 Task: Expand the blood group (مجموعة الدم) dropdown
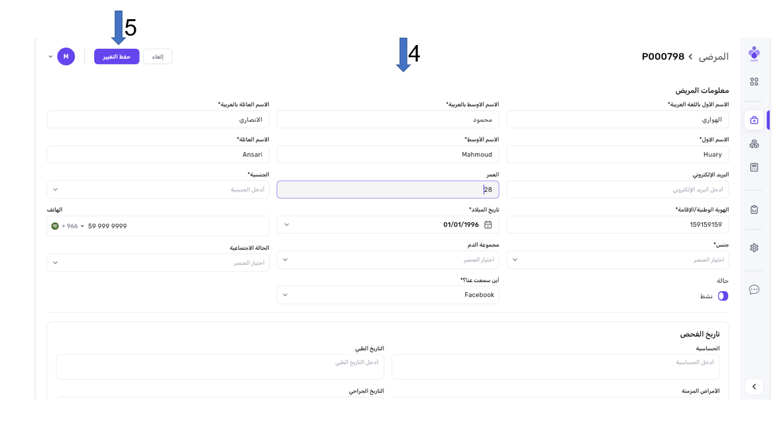388,260
